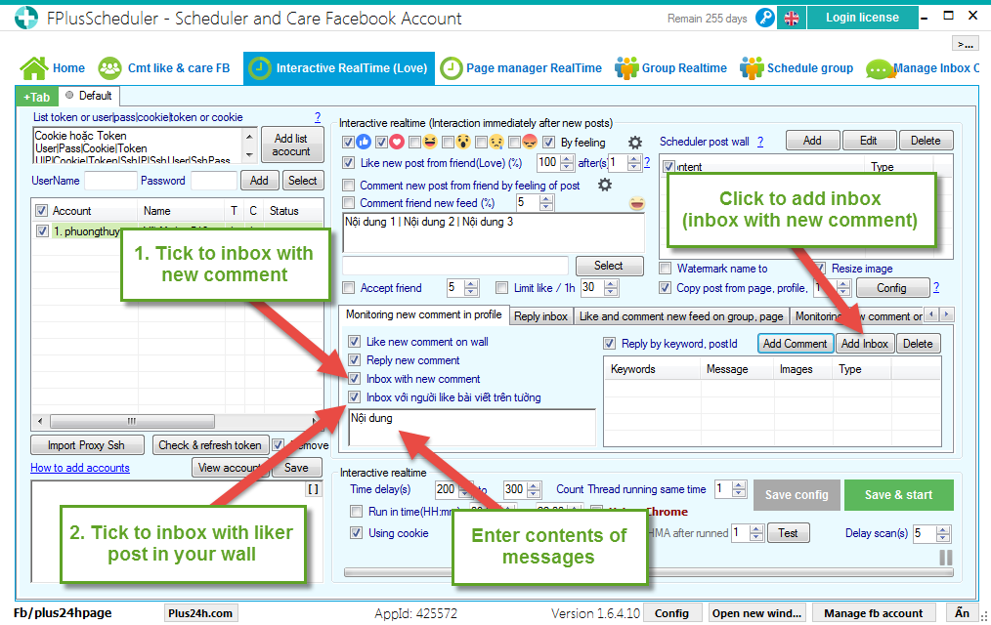This screenshot has width=991, height=625.
Task: Toggle Inbox with new comment checkbox
Action: (x=355, y=379)
